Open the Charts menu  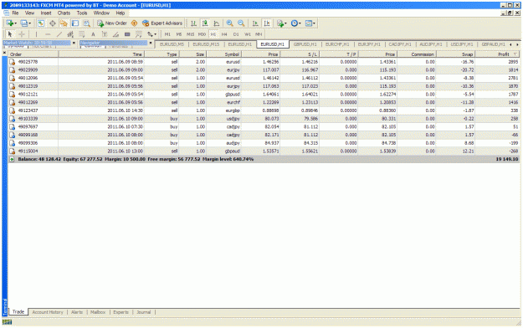[64, 13]
